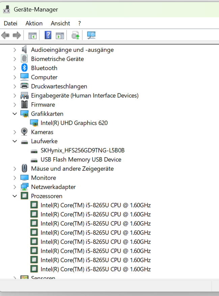Expand the Eingabegeräte node
This screenshot has height=296, width=219.
(x=15, y=96)
